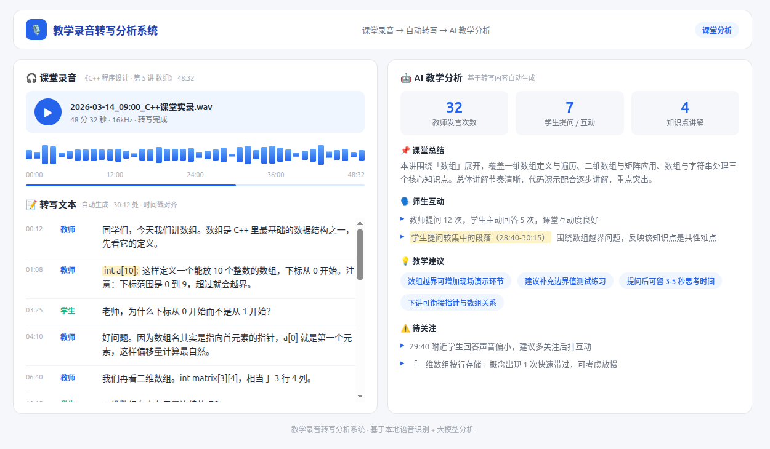Click the audio waveform visualization
The width and height of the screenshot is (770, 449).
(x=195, y=155)
